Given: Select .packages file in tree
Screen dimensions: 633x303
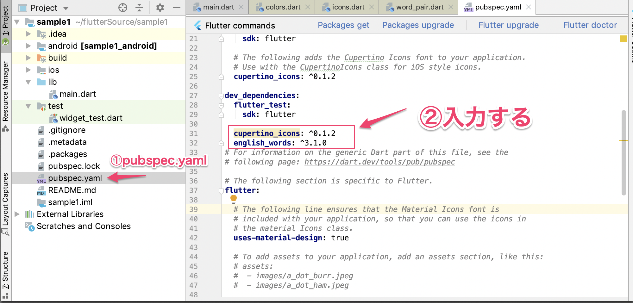Looking at the screenshot, I should (x=67, y=154).
